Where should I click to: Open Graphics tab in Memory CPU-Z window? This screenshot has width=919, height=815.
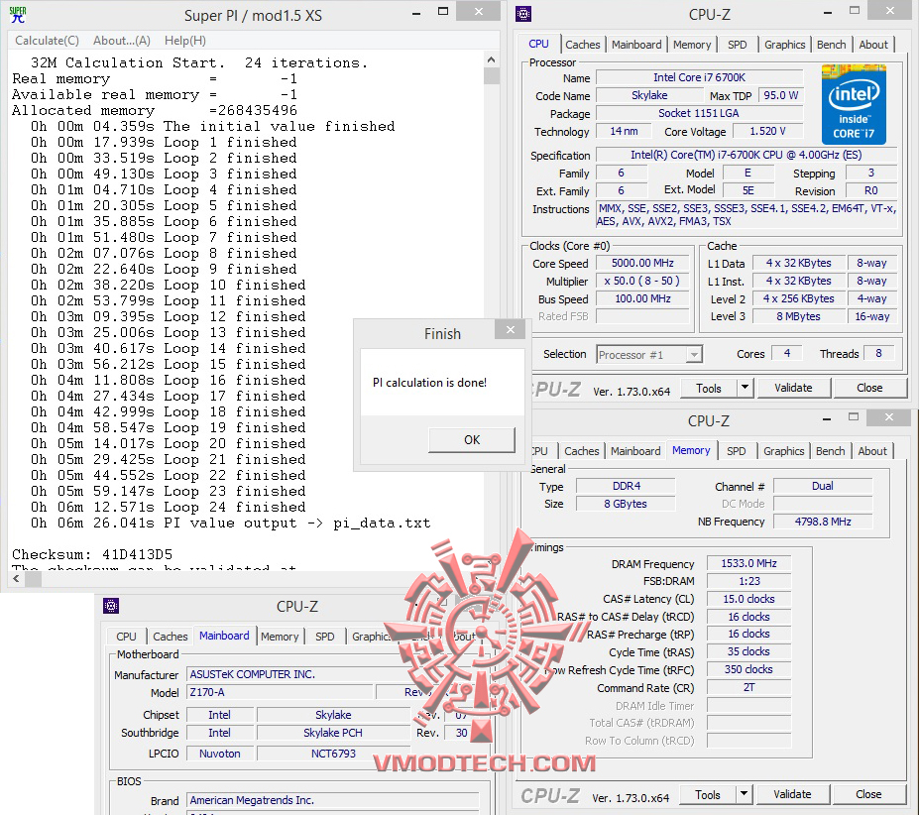click(x=783, y=451)
